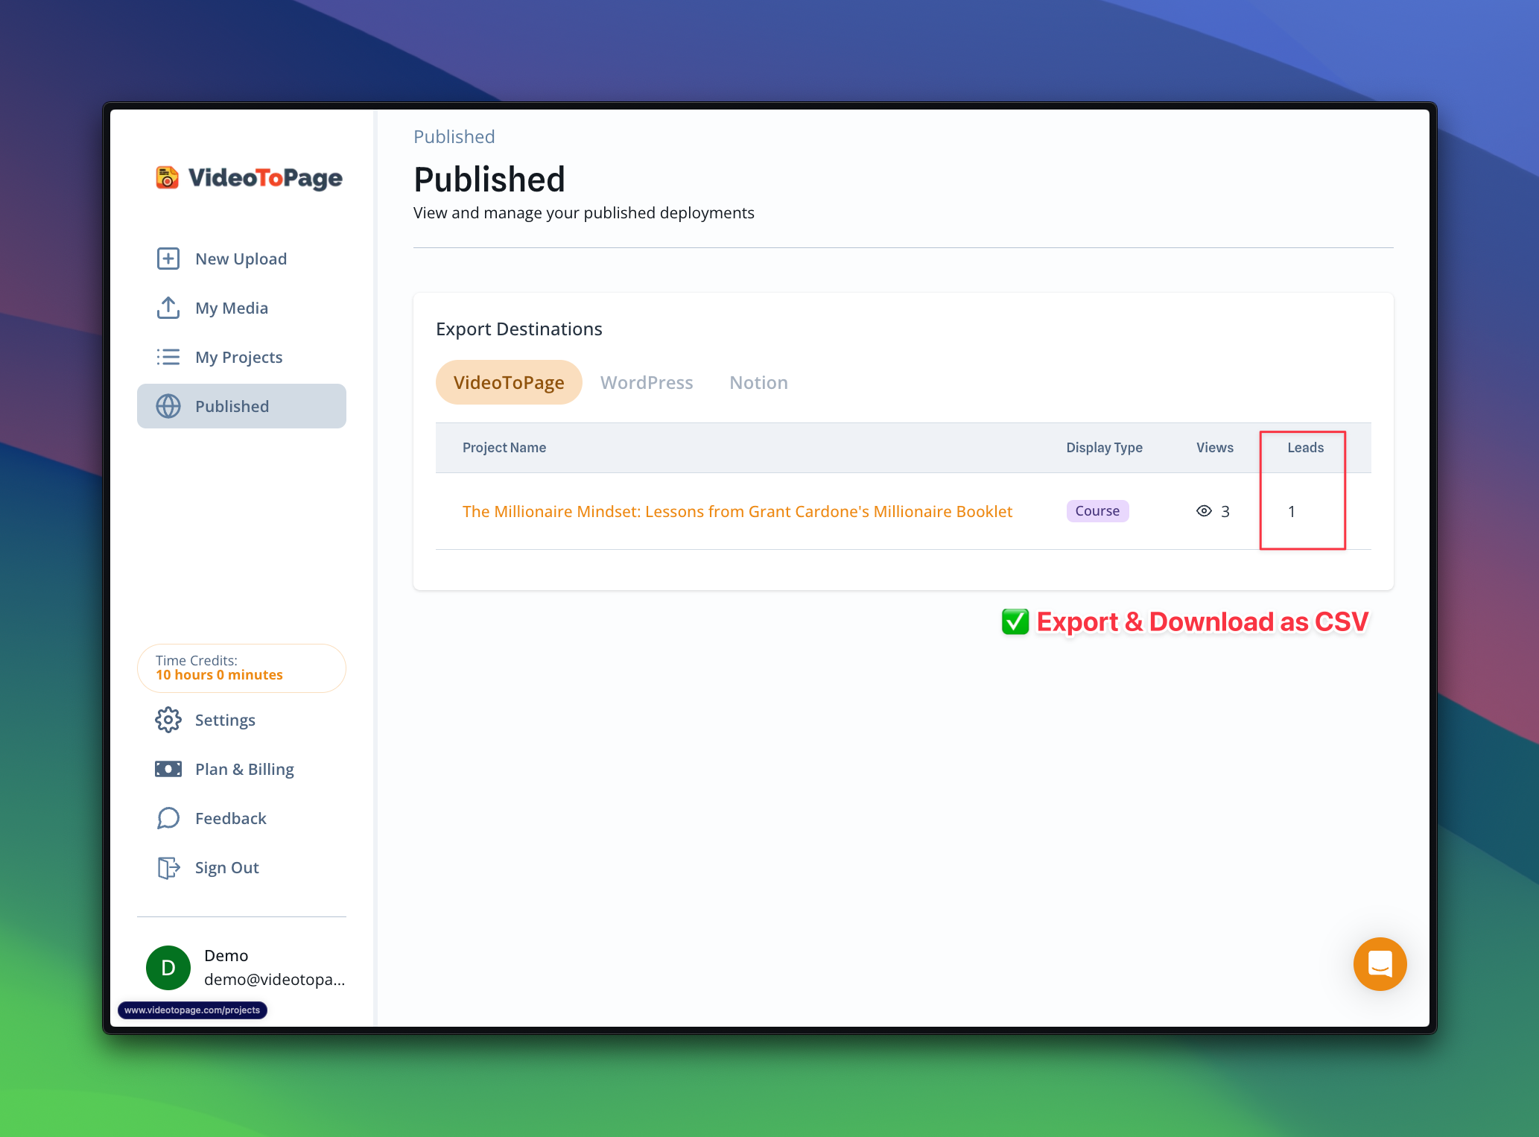Open the Notion export destination tab

point(758,382)
